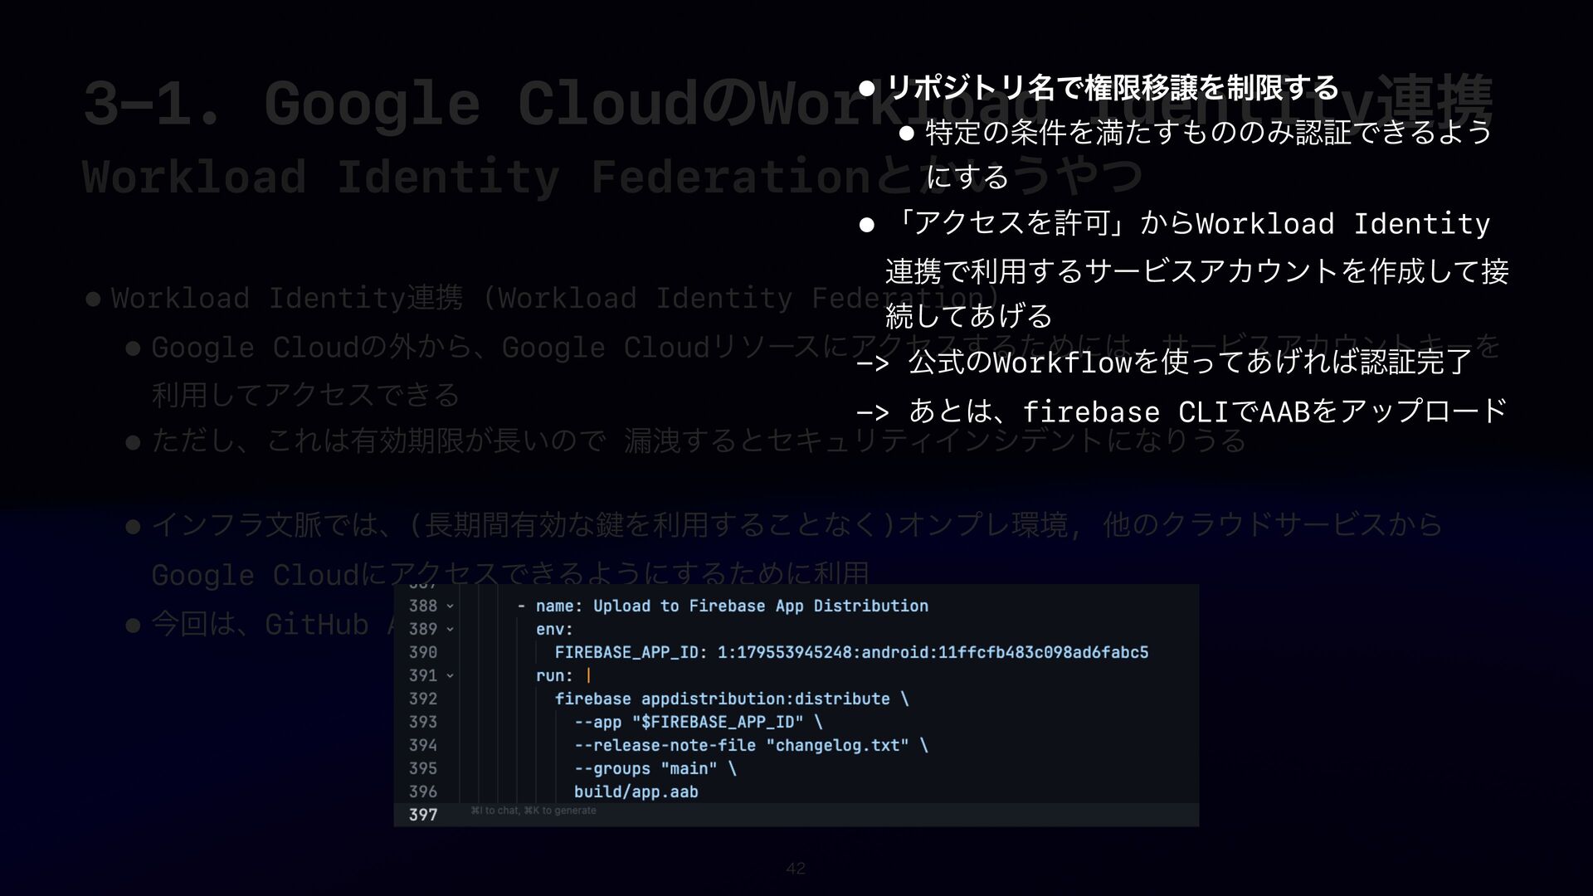Collapse the run block on line 391
This screenshot has height=896, width=1593.
(x=450, y=676)
